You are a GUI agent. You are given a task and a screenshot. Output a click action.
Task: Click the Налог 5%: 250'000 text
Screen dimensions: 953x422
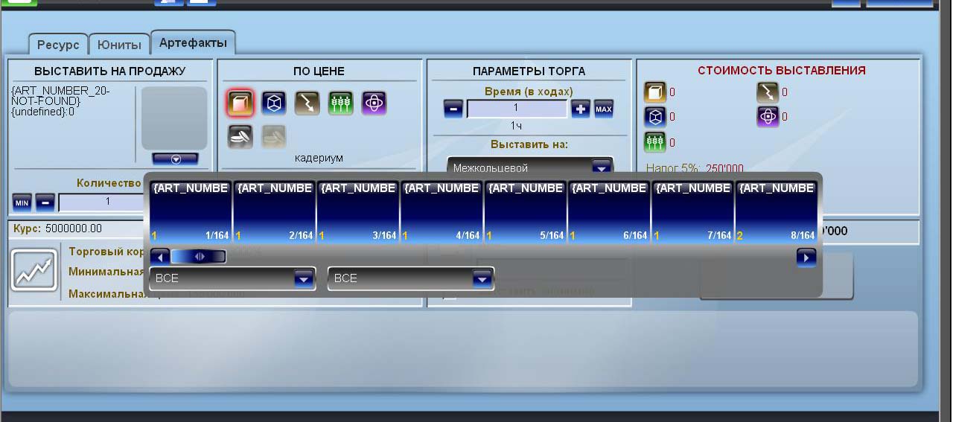695,169
